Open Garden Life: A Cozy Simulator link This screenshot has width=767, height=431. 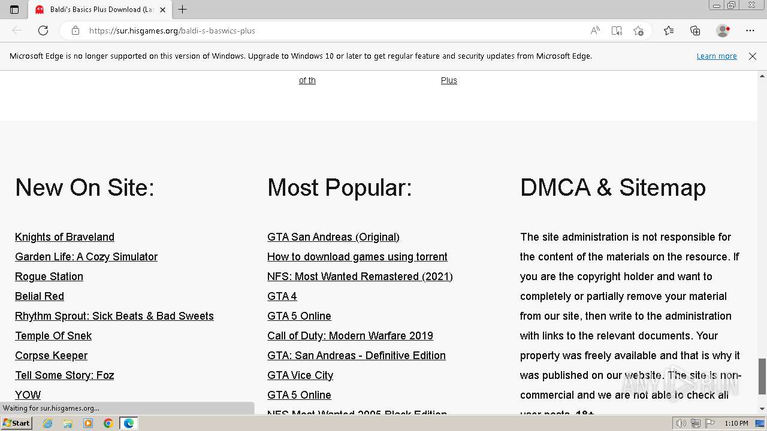pyautogui.click(x=86, y=257)
